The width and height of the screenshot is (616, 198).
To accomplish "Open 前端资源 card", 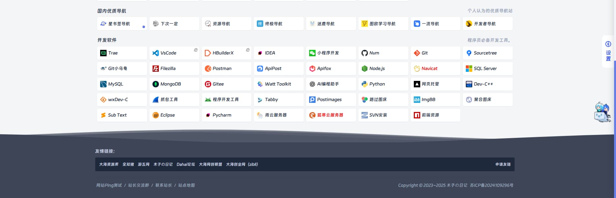I will pyautogui.click(x=436, y=115).
